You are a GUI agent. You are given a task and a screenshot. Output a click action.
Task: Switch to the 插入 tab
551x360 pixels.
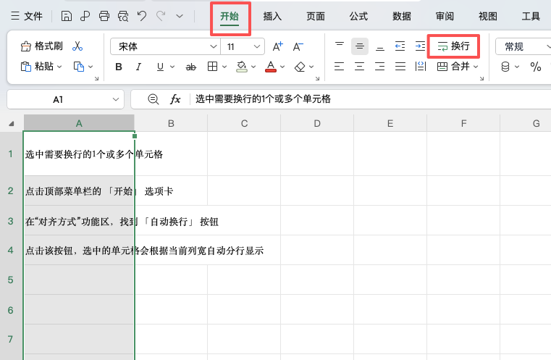point(272,17)
